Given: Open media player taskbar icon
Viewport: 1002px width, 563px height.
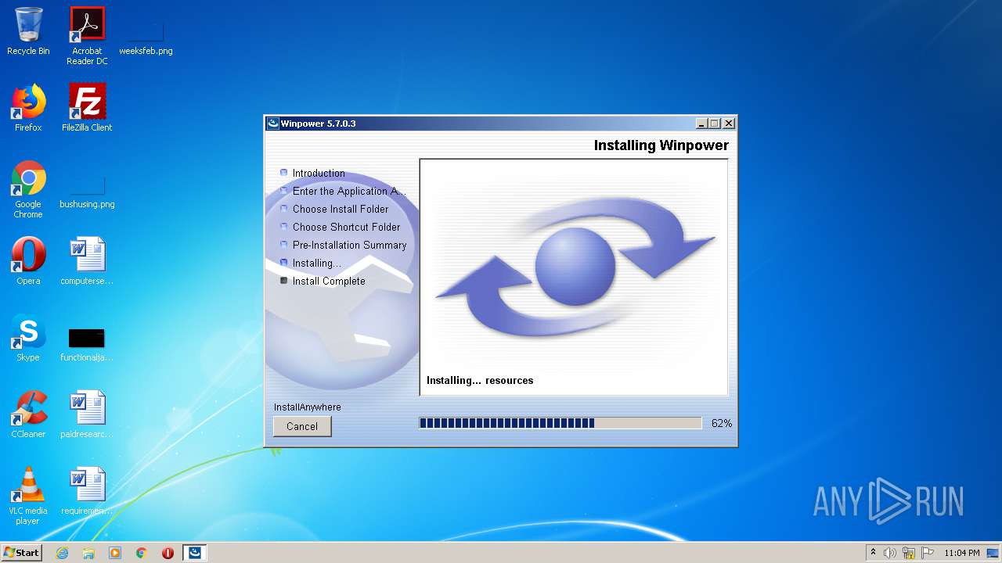Looking at the screenshot, I should coord(115,553).
